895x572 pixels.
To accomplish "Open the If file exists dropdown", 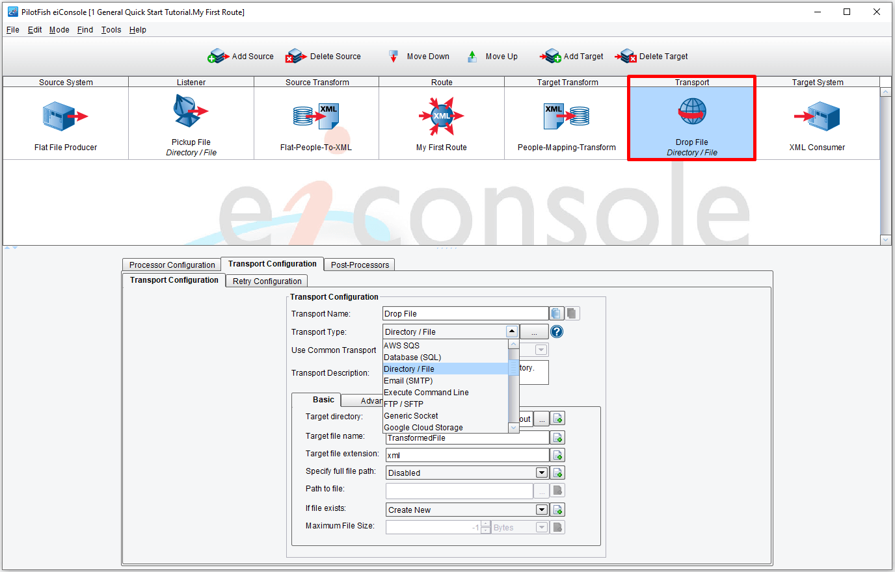I will pyautogui.click(x=542, y=510).
